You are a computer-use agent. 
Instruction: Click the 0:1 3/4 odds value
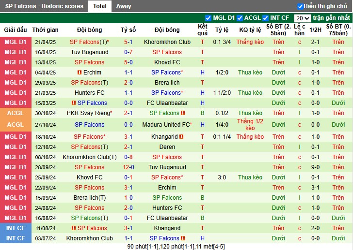tap(222, 42)
